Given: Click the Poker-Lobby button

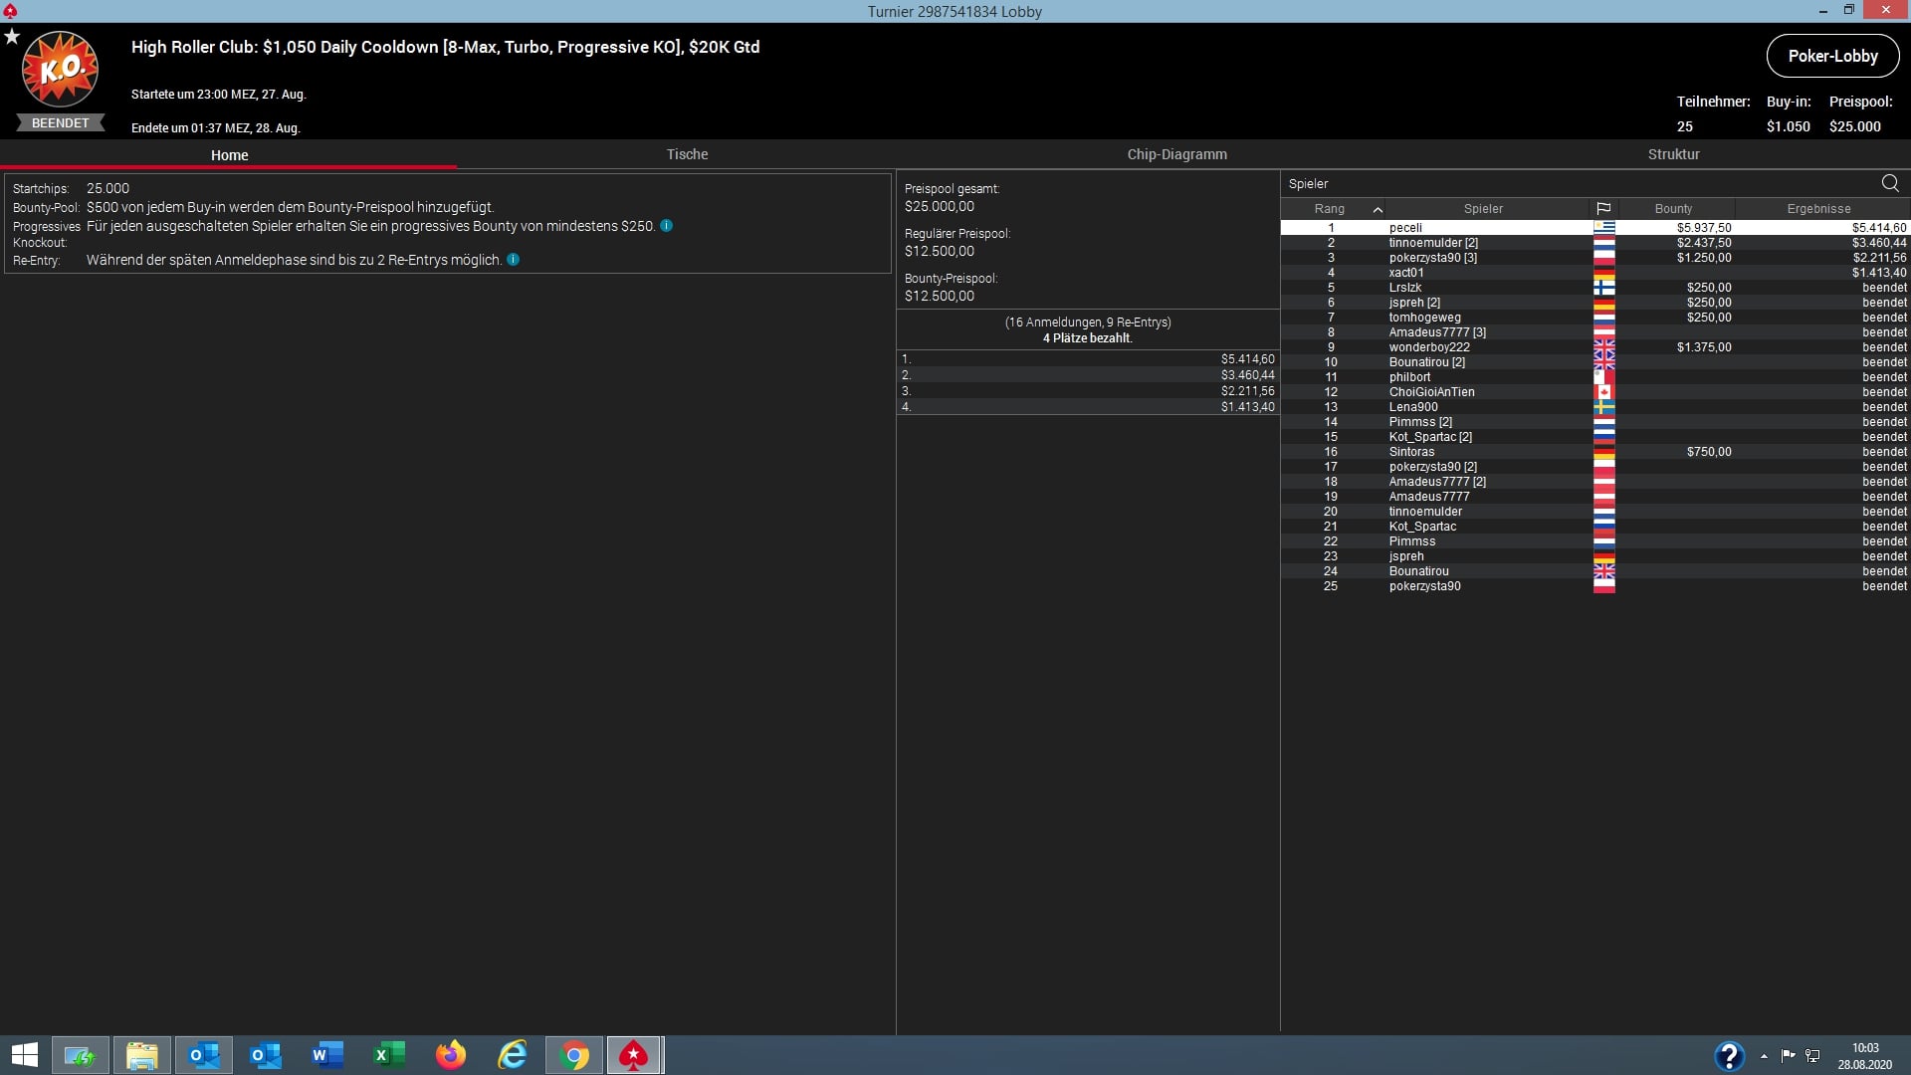Looking at the screenshot, I should pos(1832,56).
